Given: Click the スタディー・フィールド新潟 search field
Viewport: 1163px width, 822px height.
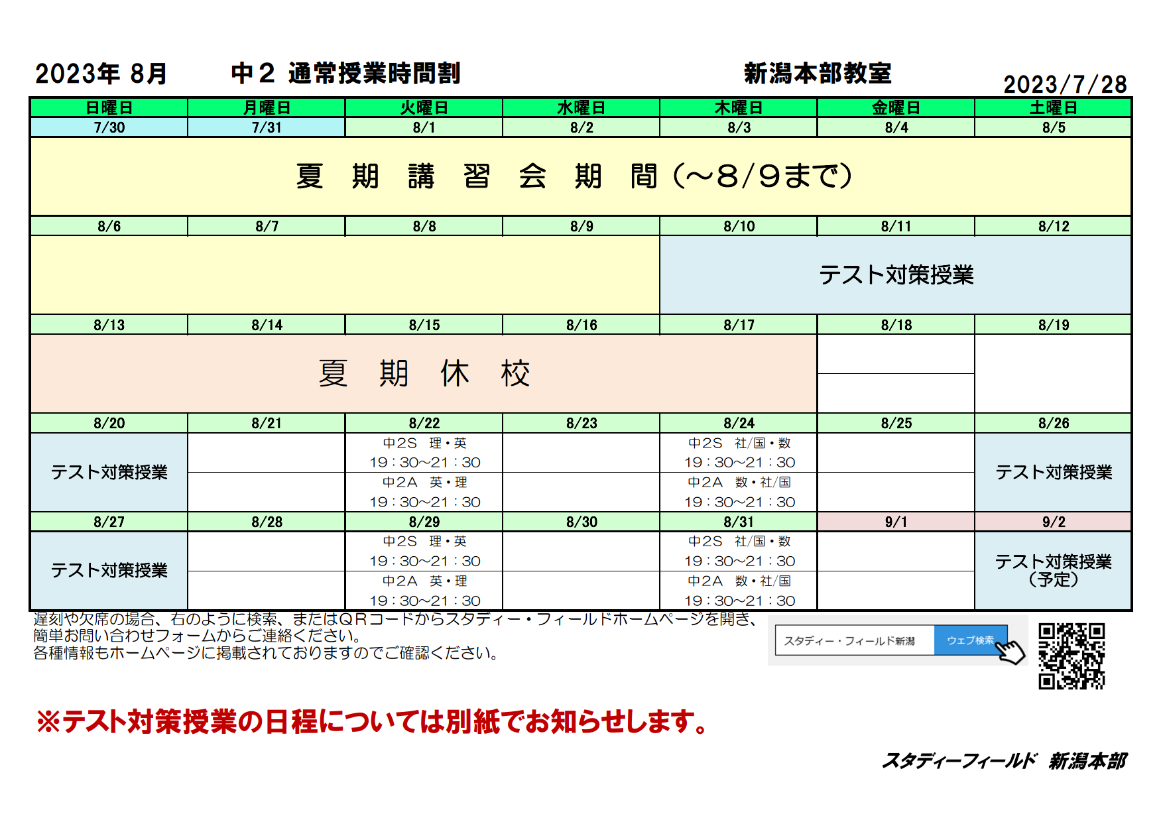Looking at the screenshot, I should coord(855,640).
